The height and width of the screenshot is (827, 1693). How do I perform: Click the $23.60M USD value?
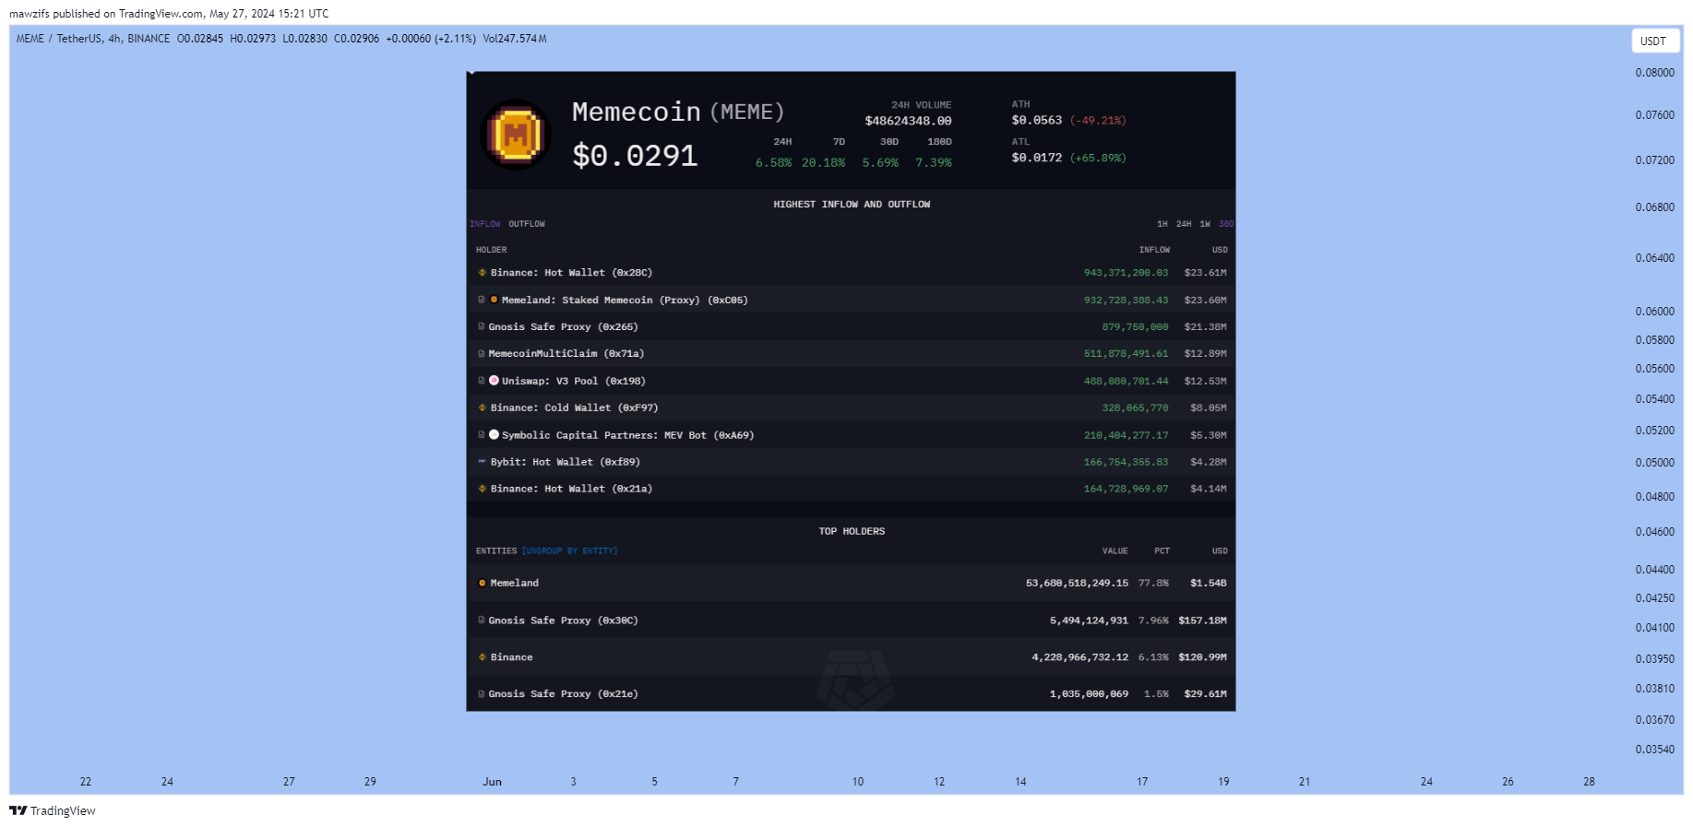pos(1205,300)
